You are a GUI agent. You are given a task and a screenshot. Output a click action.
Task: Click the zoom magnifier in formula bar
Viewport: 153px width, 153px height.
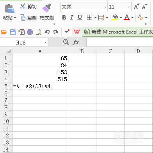(66, 42)
